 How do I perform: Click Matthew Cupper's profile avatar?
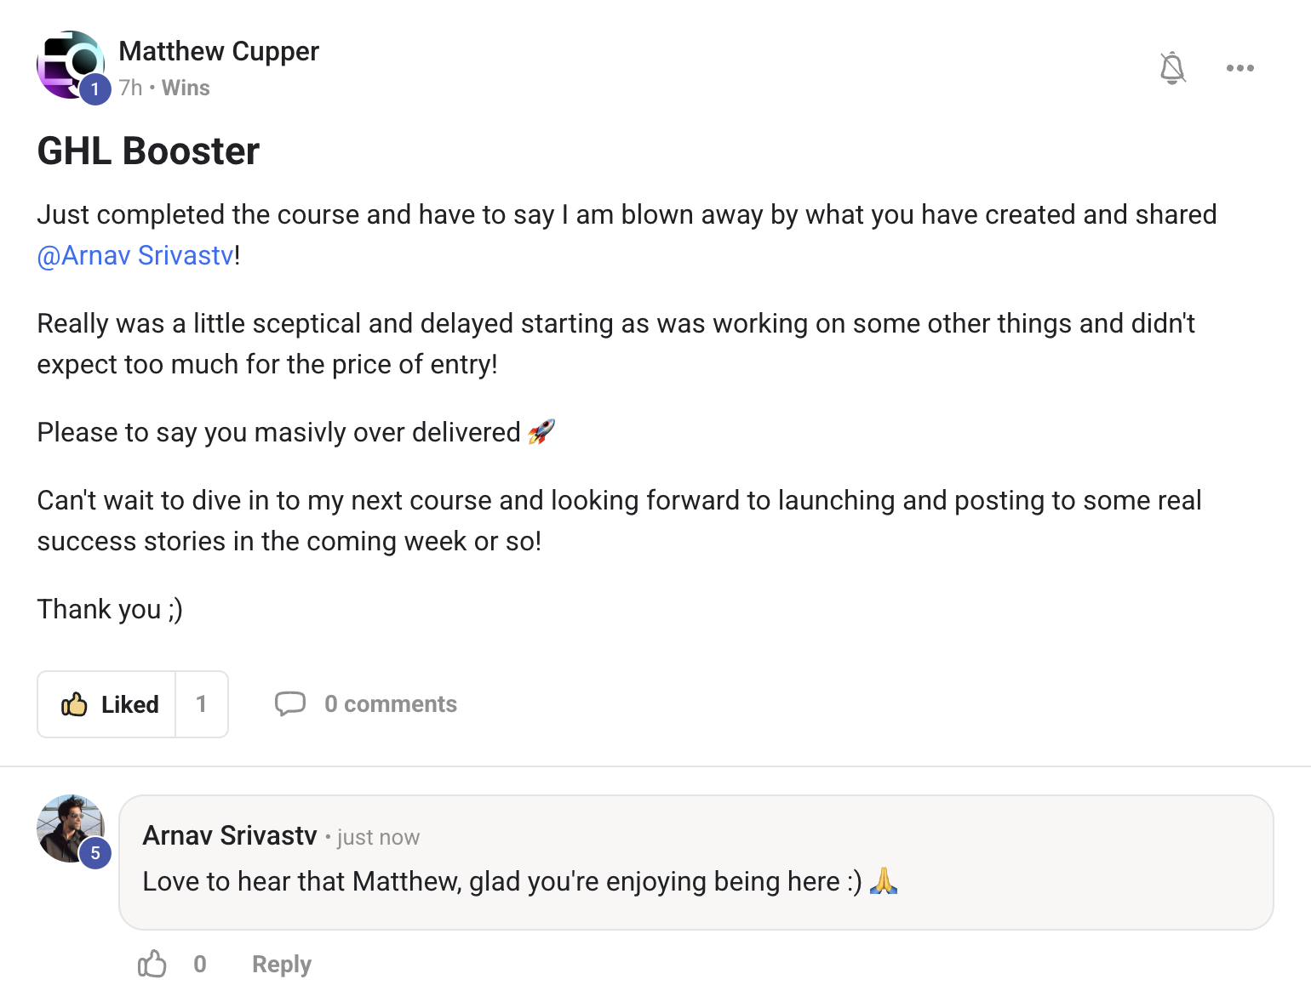68,63
